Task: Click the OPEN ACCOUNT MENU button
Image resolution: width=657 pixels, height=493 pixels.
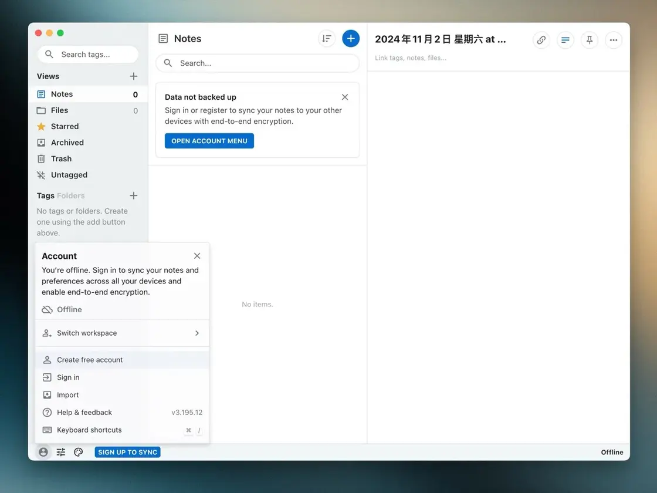Action: pyautogui.click(x=209, y=141)
